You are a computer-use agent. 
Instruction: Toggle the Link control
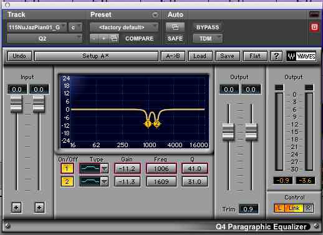294,208
